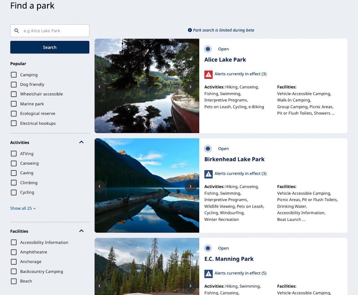Viewport: 358px width, 295px height.
Task: Click blue alert icon for Birkenhead Lake Park
Action: click(208, 174)
